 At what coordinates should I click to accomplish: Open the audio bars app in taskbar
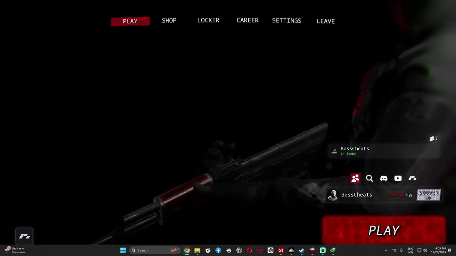[291, 250]
